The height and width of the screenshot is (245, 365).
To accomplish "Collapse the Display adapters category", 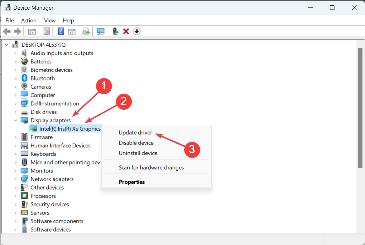I will pos(15,120).
